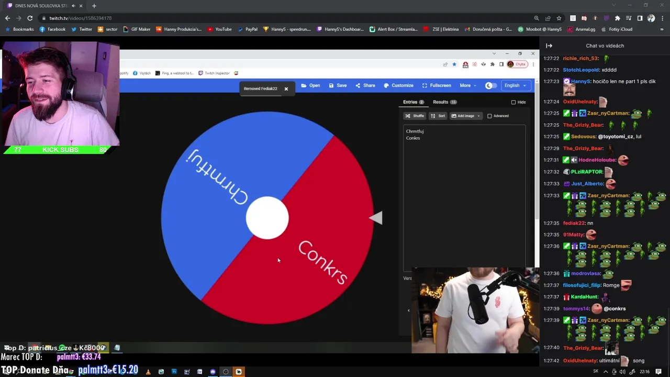Open the Twitch Inspector bookmark in inner browser
The width and height of the screenshot is (670, 377).
[x=214, y=73]
